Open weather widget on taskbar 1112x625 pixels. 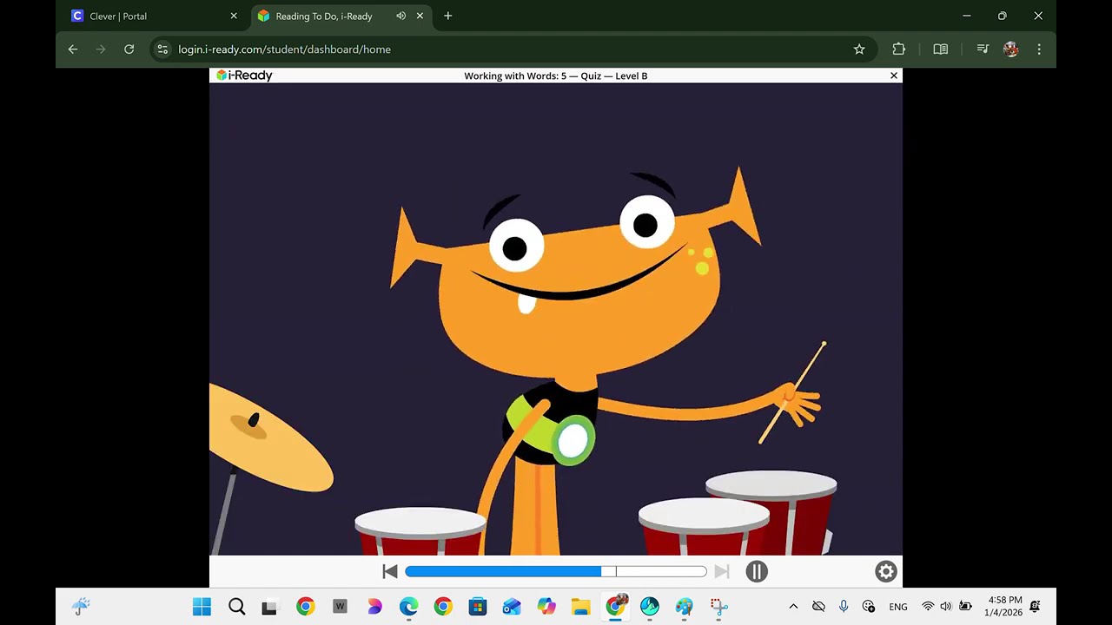click(81, 607)
